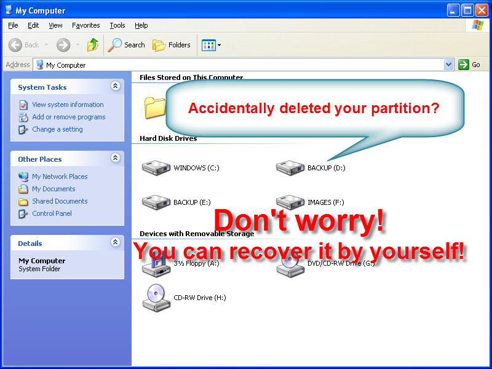Open the View menu
The height and width of the screenshot is (369, 492).
(55, 25)
